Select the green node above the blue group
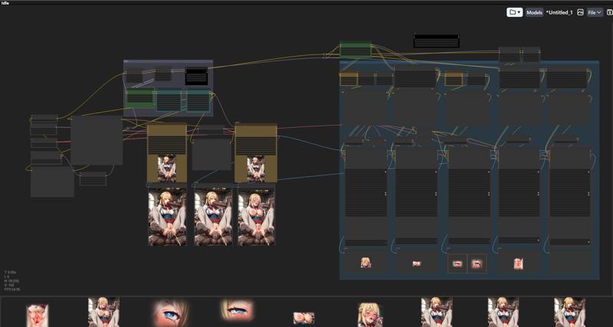Viewport: 613px width, 327px height. click(x=356, y=50)
